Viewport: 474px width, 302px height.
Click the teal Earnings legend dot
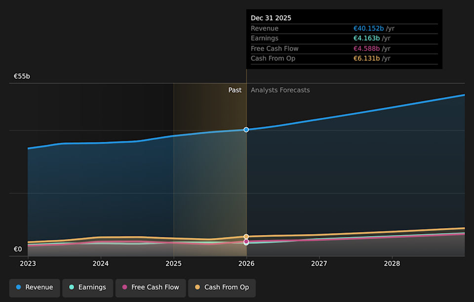(72, 287)
